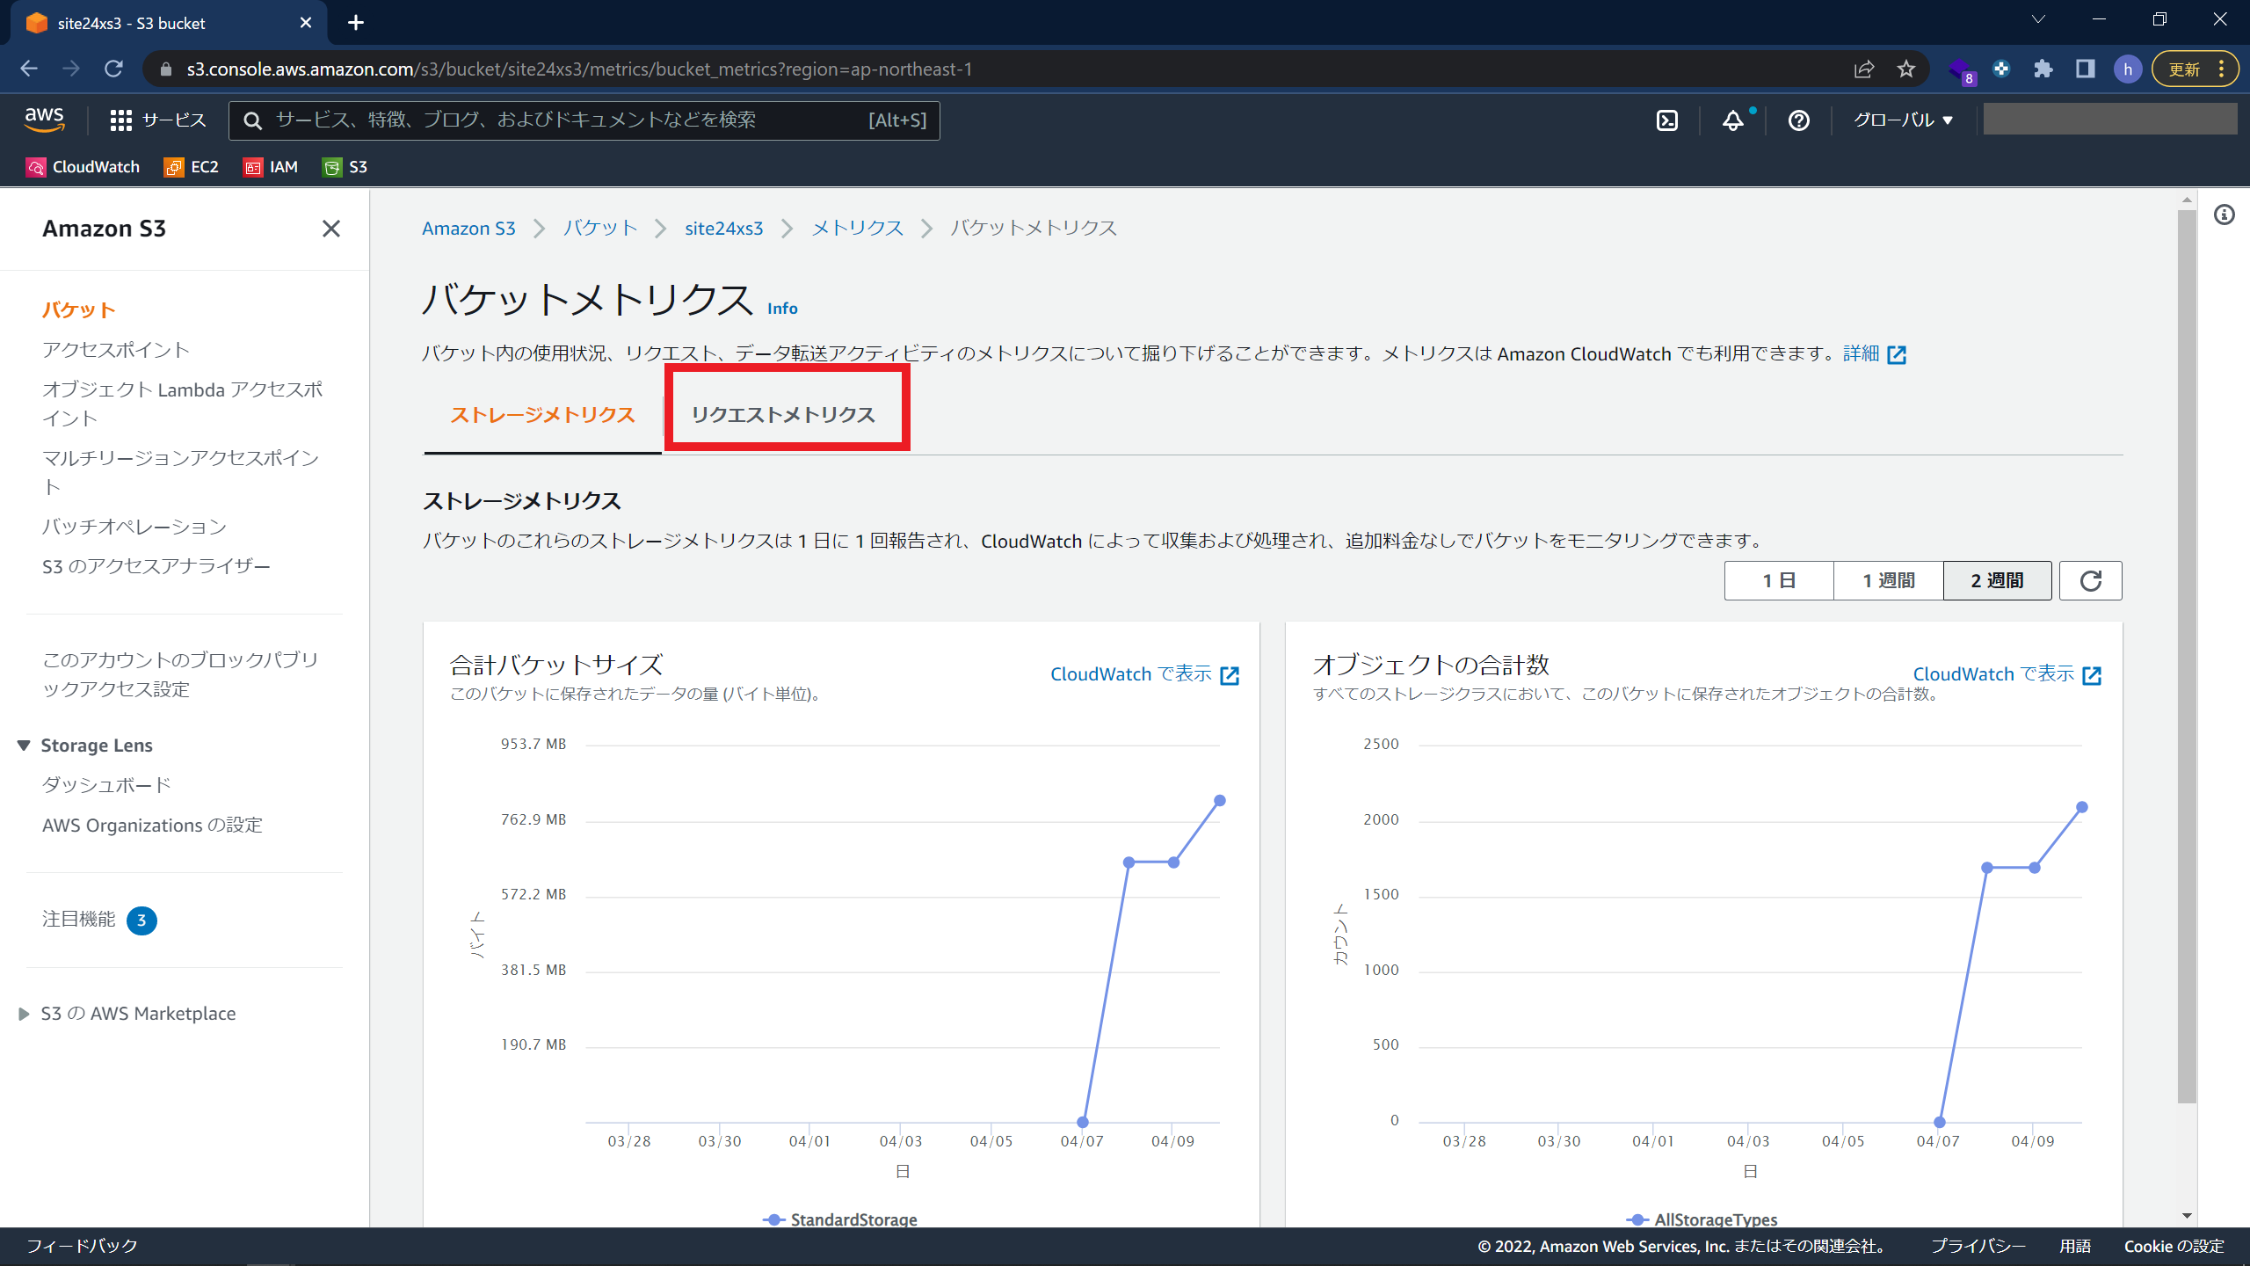Open S3 のアクセスアナライザー sidebar item
Screen dimensions: 2250x1266
click(156, 566)
